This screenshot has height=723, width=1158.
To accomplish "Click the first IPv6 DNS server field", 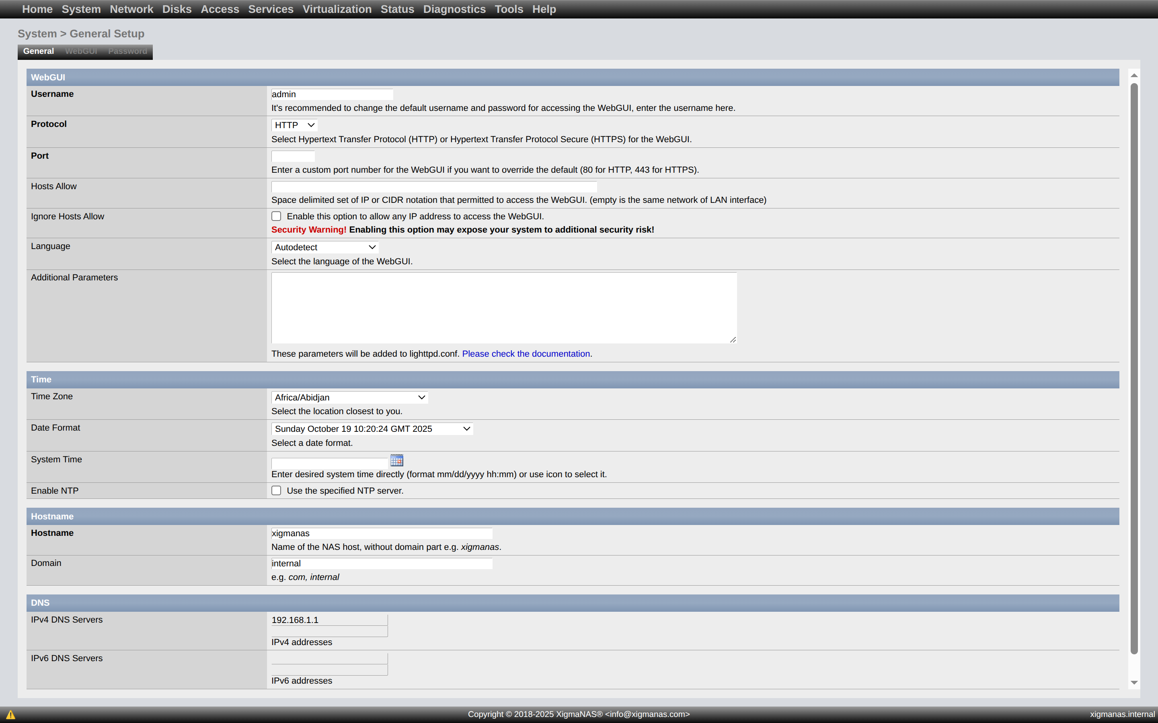I will point(329,658).
